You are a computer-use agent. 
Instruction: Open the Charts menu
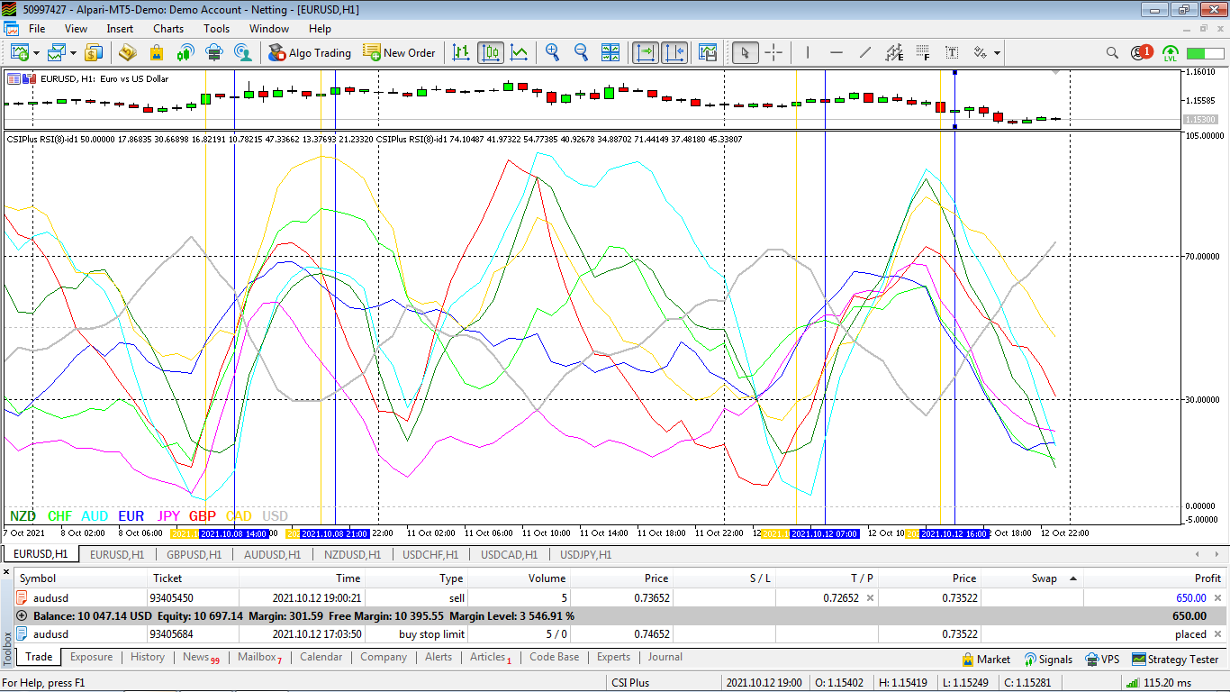click(167, 29)
